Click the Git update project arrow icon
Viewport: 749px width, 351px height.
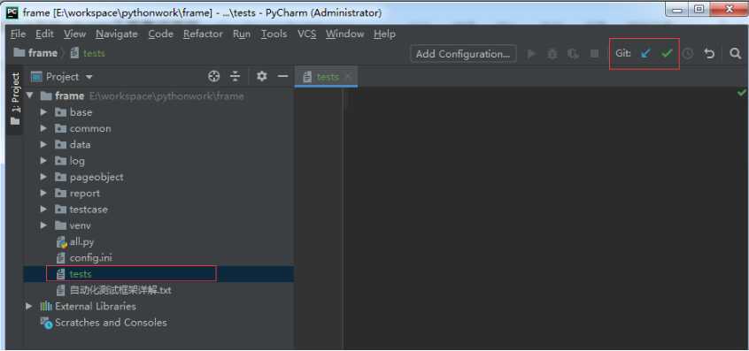645,54
